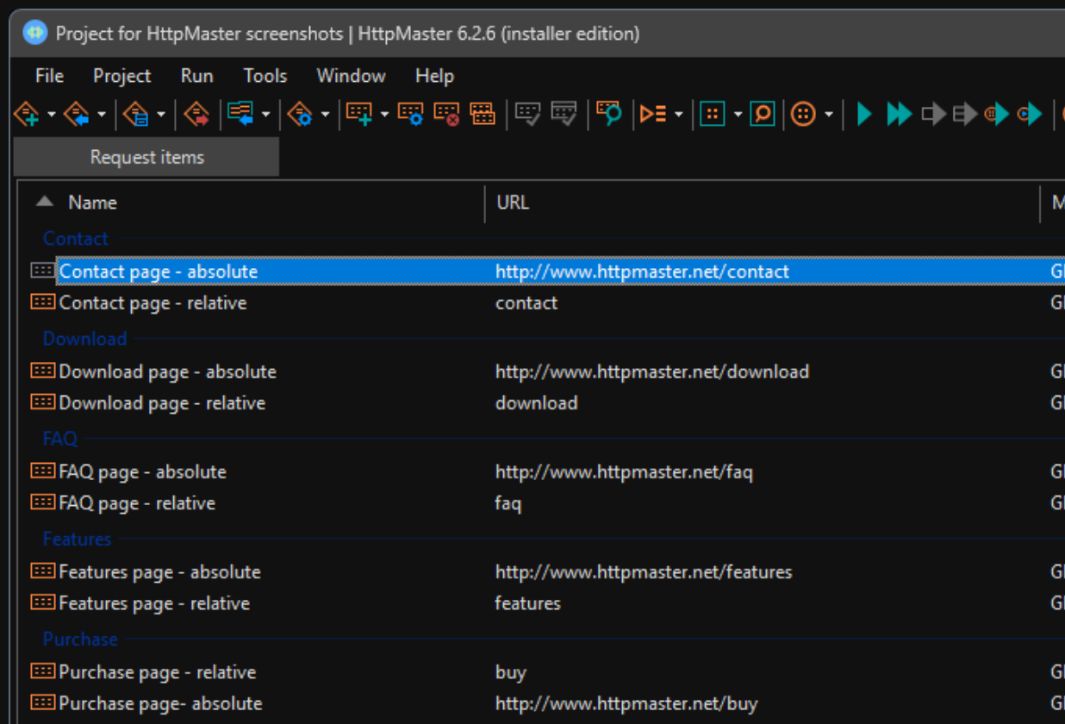This screenshot has height=724, width=1065.
Task: Open request item properties gear icon
Action: click(x=409, y=113)
